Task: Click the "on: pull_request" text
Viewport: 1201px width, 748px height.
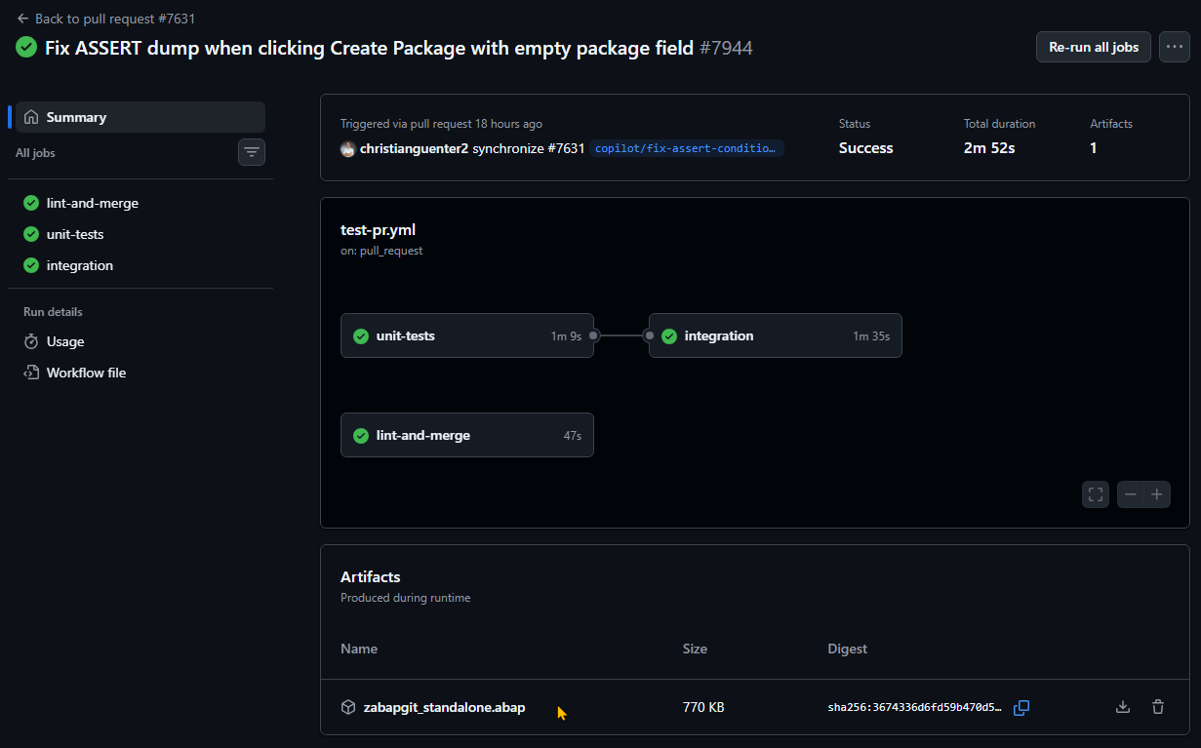Action: 381,251
